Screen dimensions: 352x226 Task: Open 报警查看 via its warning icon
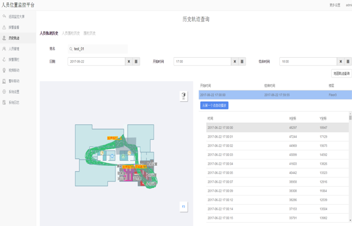click(4, 27)
